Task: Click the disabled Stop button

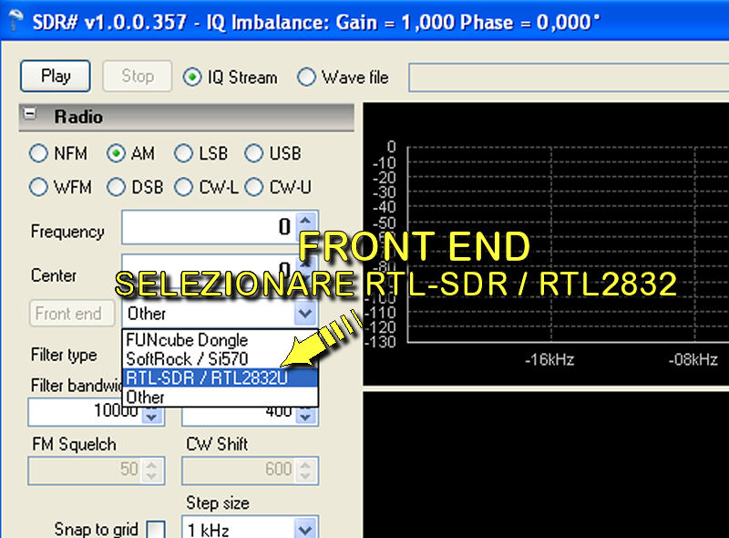Action: [x=138, y=76]
